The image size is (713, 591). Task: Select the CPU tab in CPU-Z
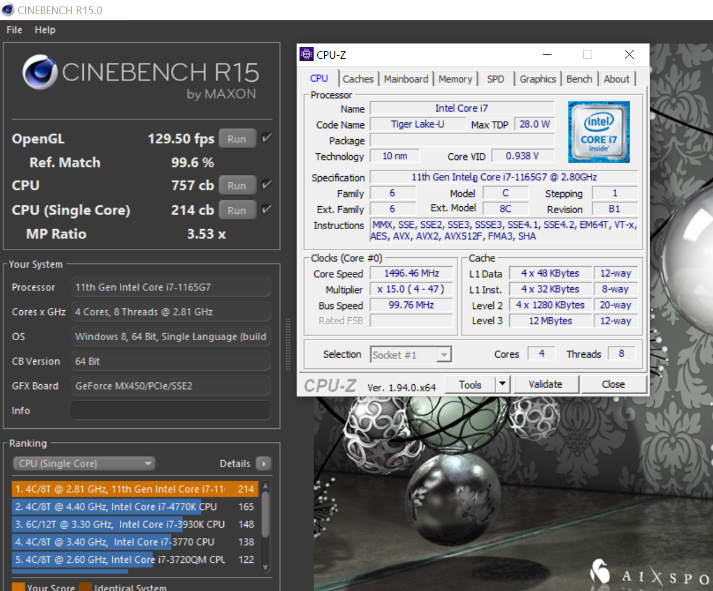[319, 78]
